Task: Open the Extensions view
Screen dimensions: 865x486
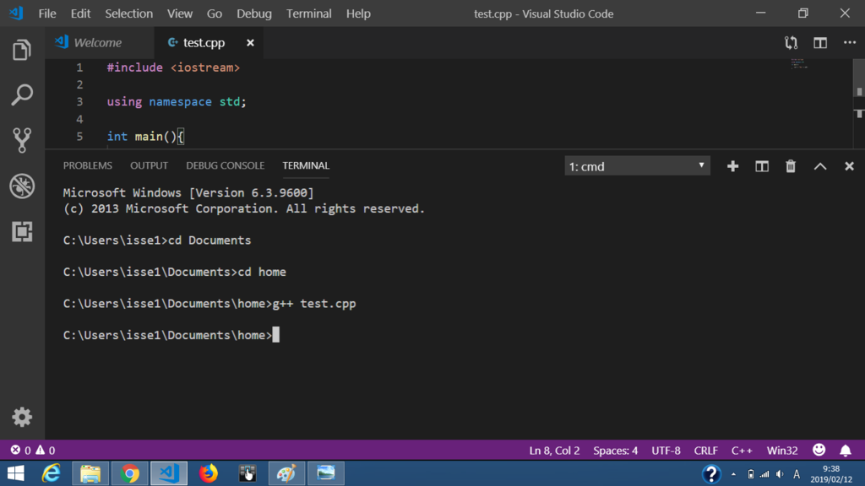Action: coord(22,231)
